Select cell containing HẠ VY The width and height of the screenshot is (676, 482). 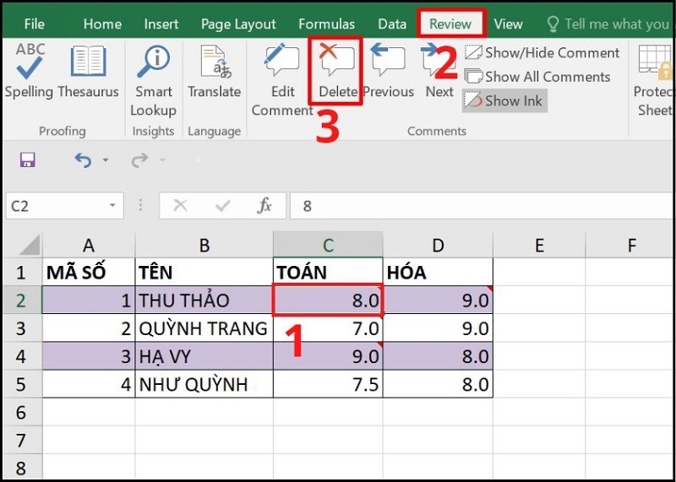[204, 356]
